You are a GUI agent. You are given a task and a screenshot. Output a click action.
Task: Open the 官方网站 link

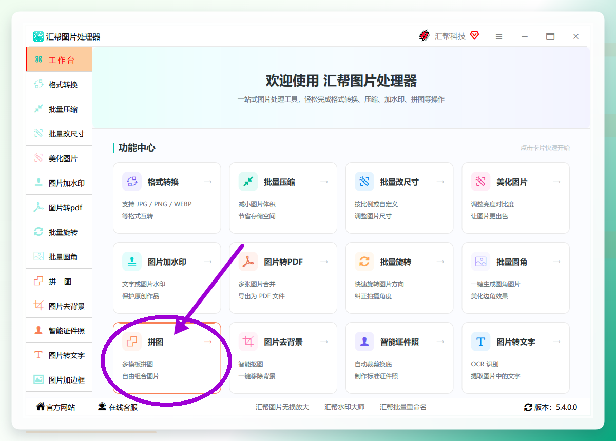click(x=55, y=407)
